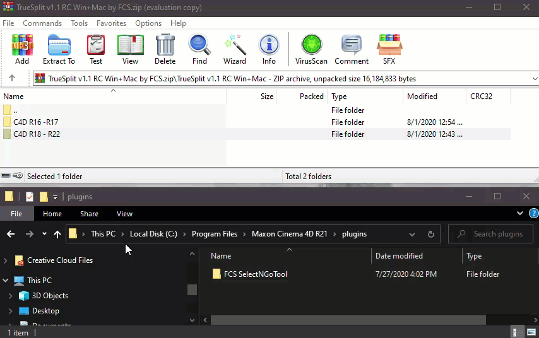This screenshot has width=539, height=338.
Task: Click the Search plugins input field
Action: coord(491,234)
